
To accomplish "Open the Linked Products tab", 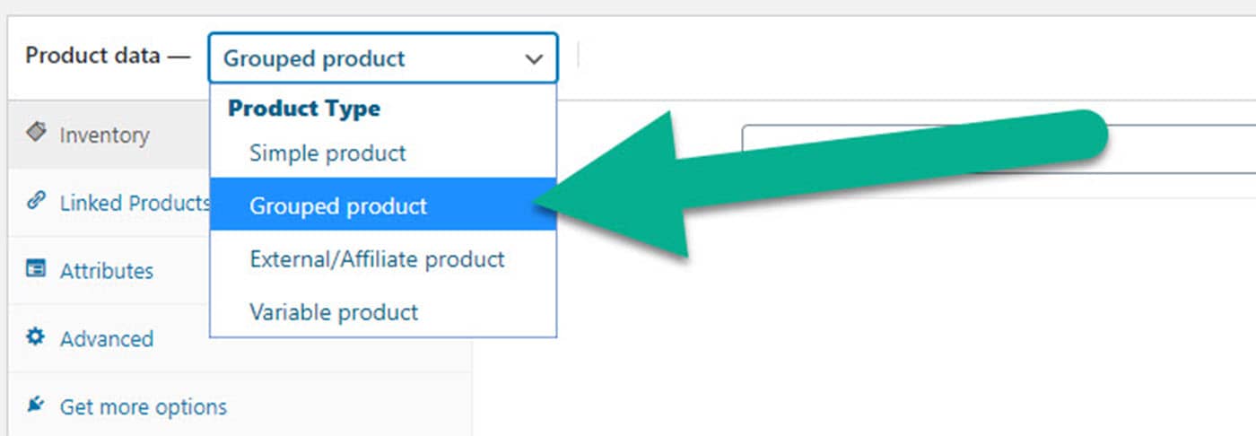I will [133, 204].
